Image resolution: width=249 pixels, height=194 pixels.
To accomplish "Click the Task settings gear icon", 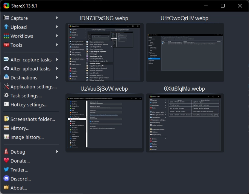I will (6, 95).
